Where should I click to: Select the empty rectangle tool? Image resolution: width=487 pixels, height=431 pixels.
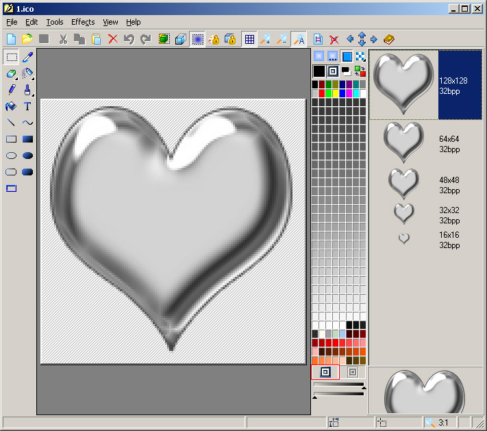[x=12, y=139]
